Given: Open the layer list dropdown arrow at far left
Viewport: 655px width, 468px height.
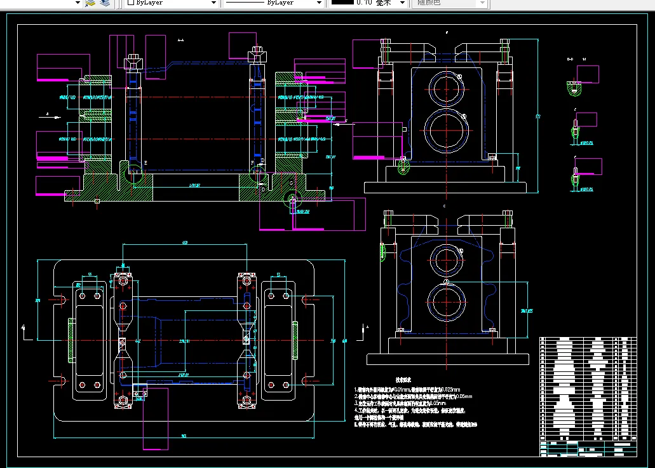Looking at the screenshot, I should 78,3.
